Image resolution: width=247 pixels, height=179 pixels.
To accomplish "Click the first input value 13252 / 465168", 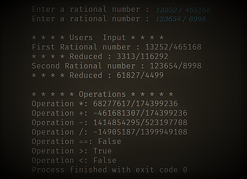I will click(x=183, y=10).
